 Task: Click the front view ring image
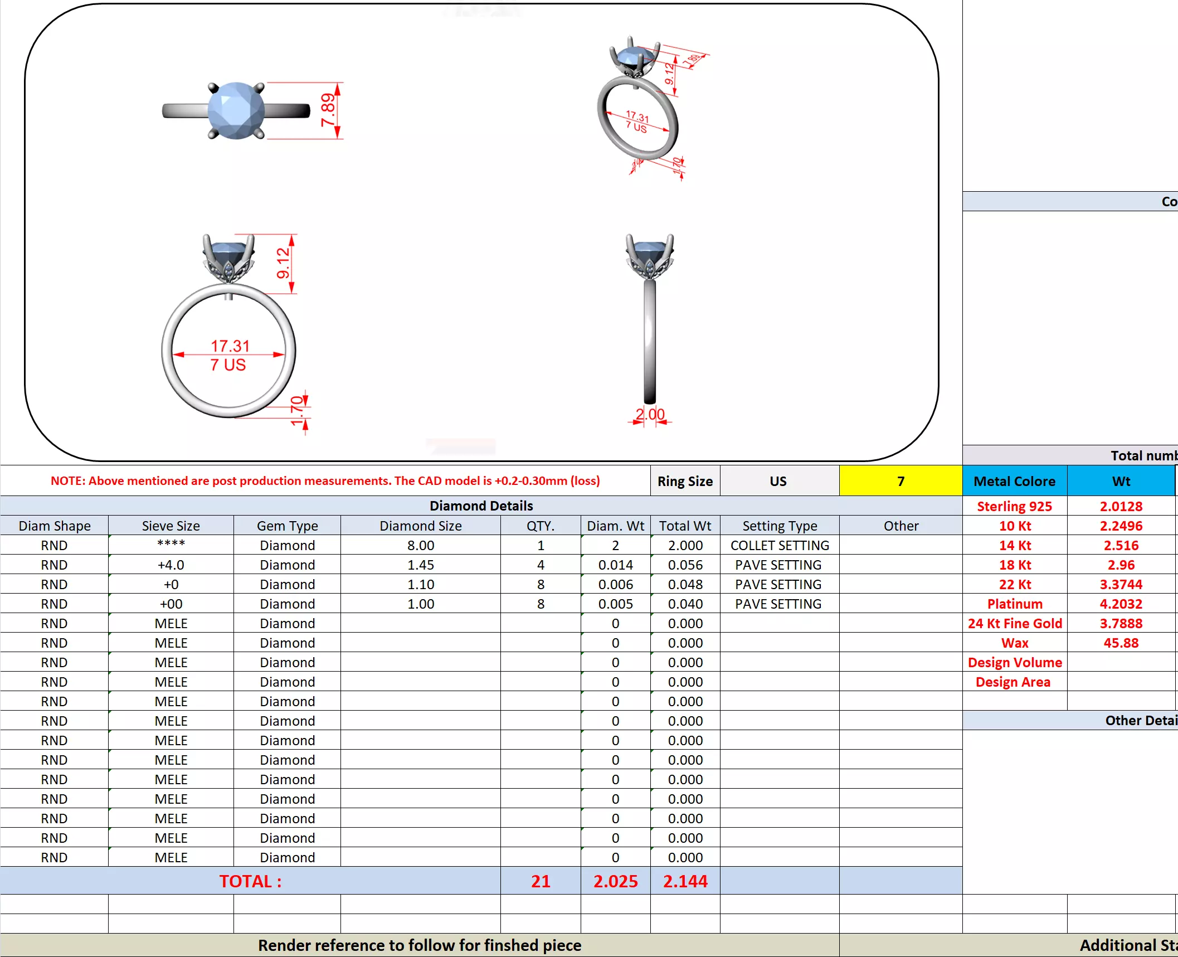228,329
